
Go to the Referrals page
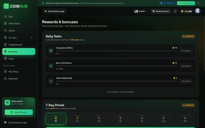tap(19, 79)
